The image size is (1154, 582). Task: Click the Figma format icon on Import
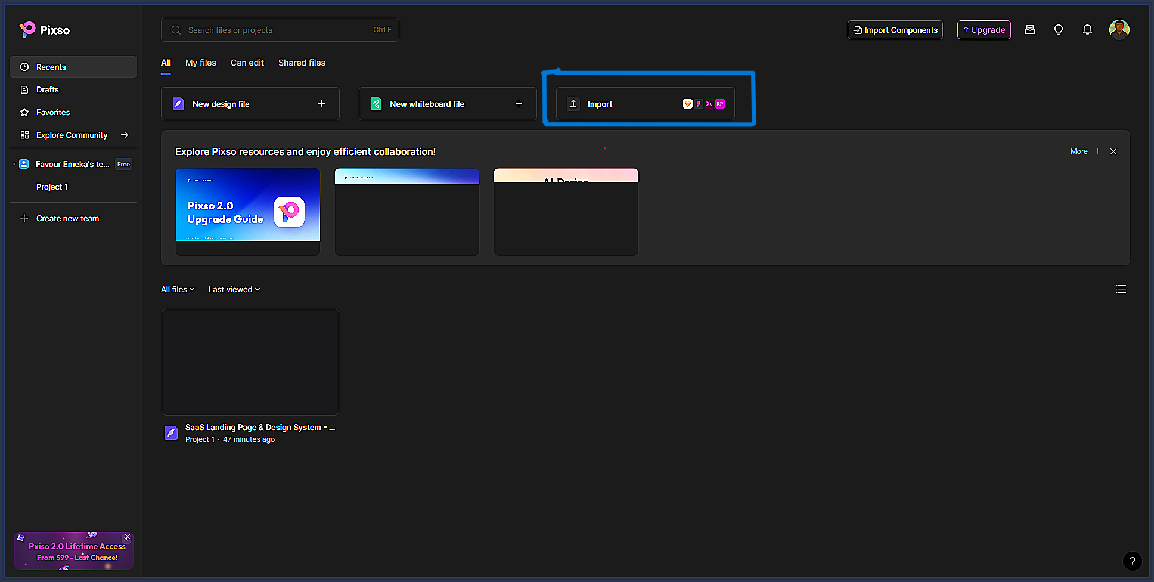tap(699, 104)
